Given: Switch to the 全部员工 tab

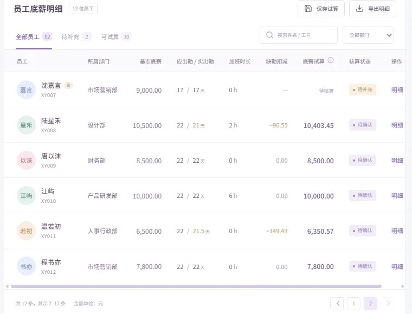Looking at the screenshot, I should [34, 37].
